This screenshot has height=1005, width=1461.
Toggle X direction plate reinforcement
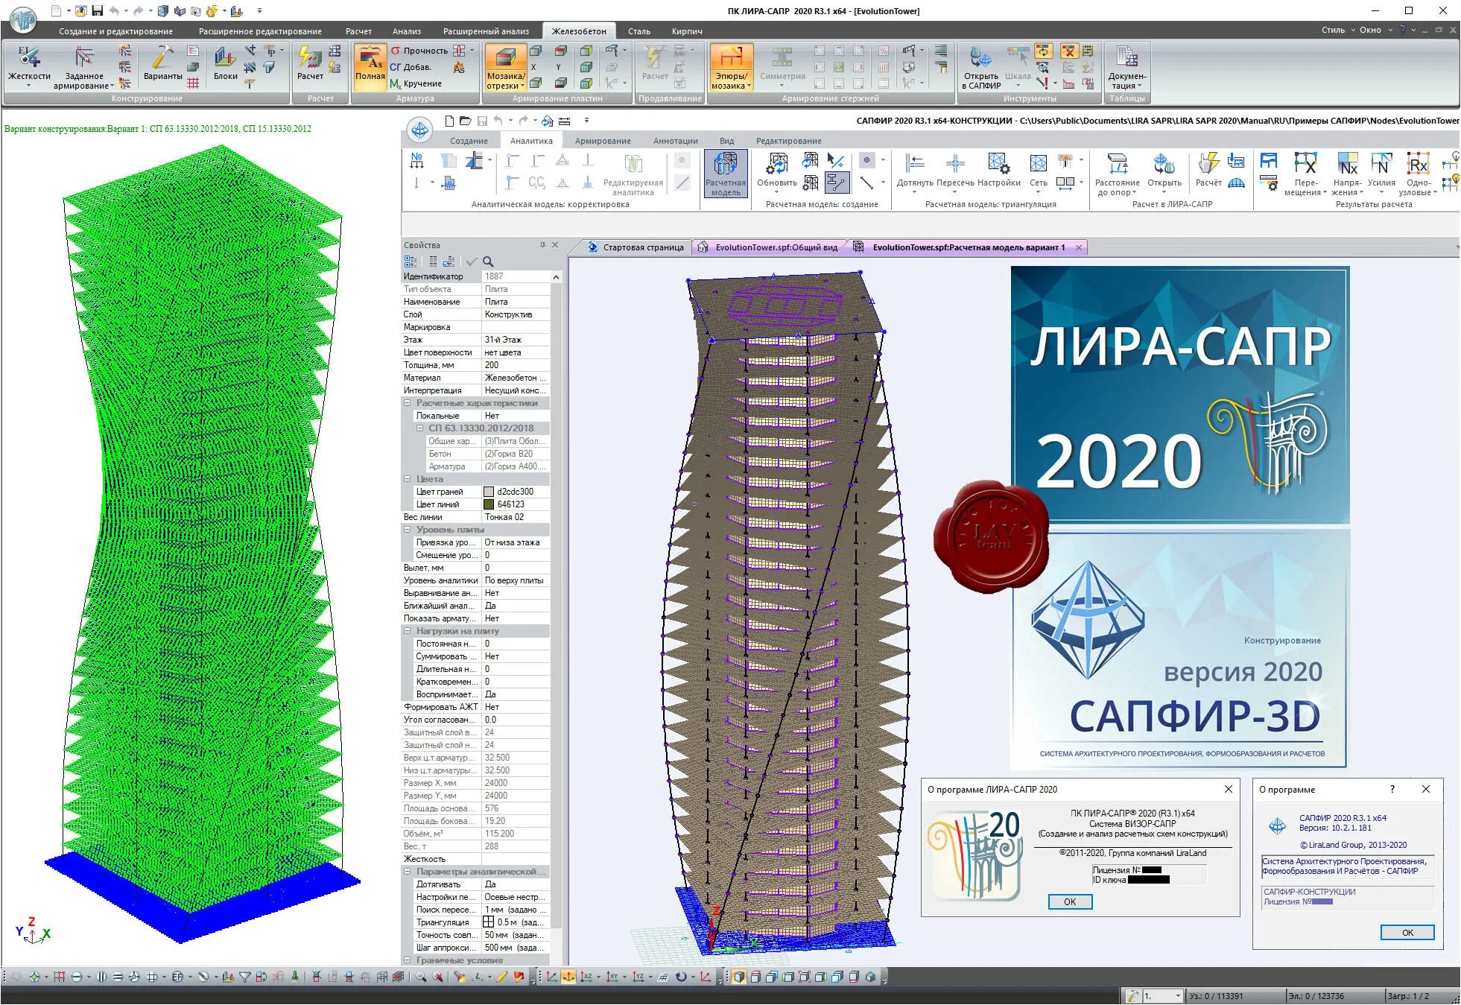[x=533, y=67]
